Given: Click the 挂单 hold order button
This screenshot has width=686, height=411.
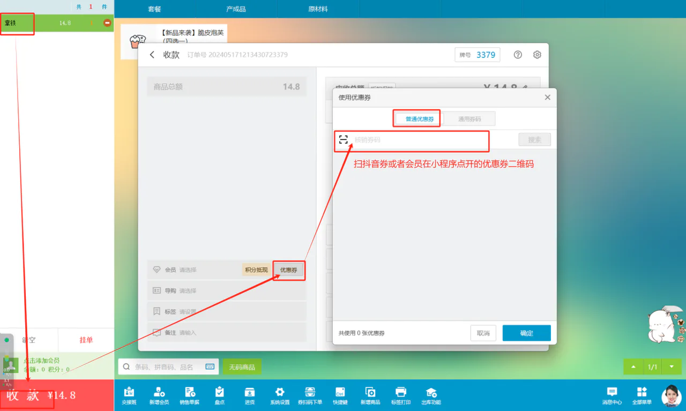Looking at the screenshot, I should 86,340.
